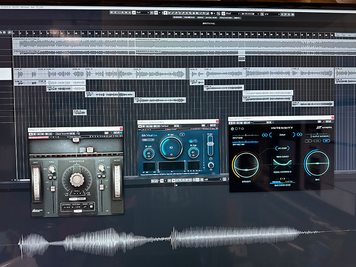Select the highlighted SAT output mode button in Intensity
The width and height of the screenshot is (356, 267).
326,141
